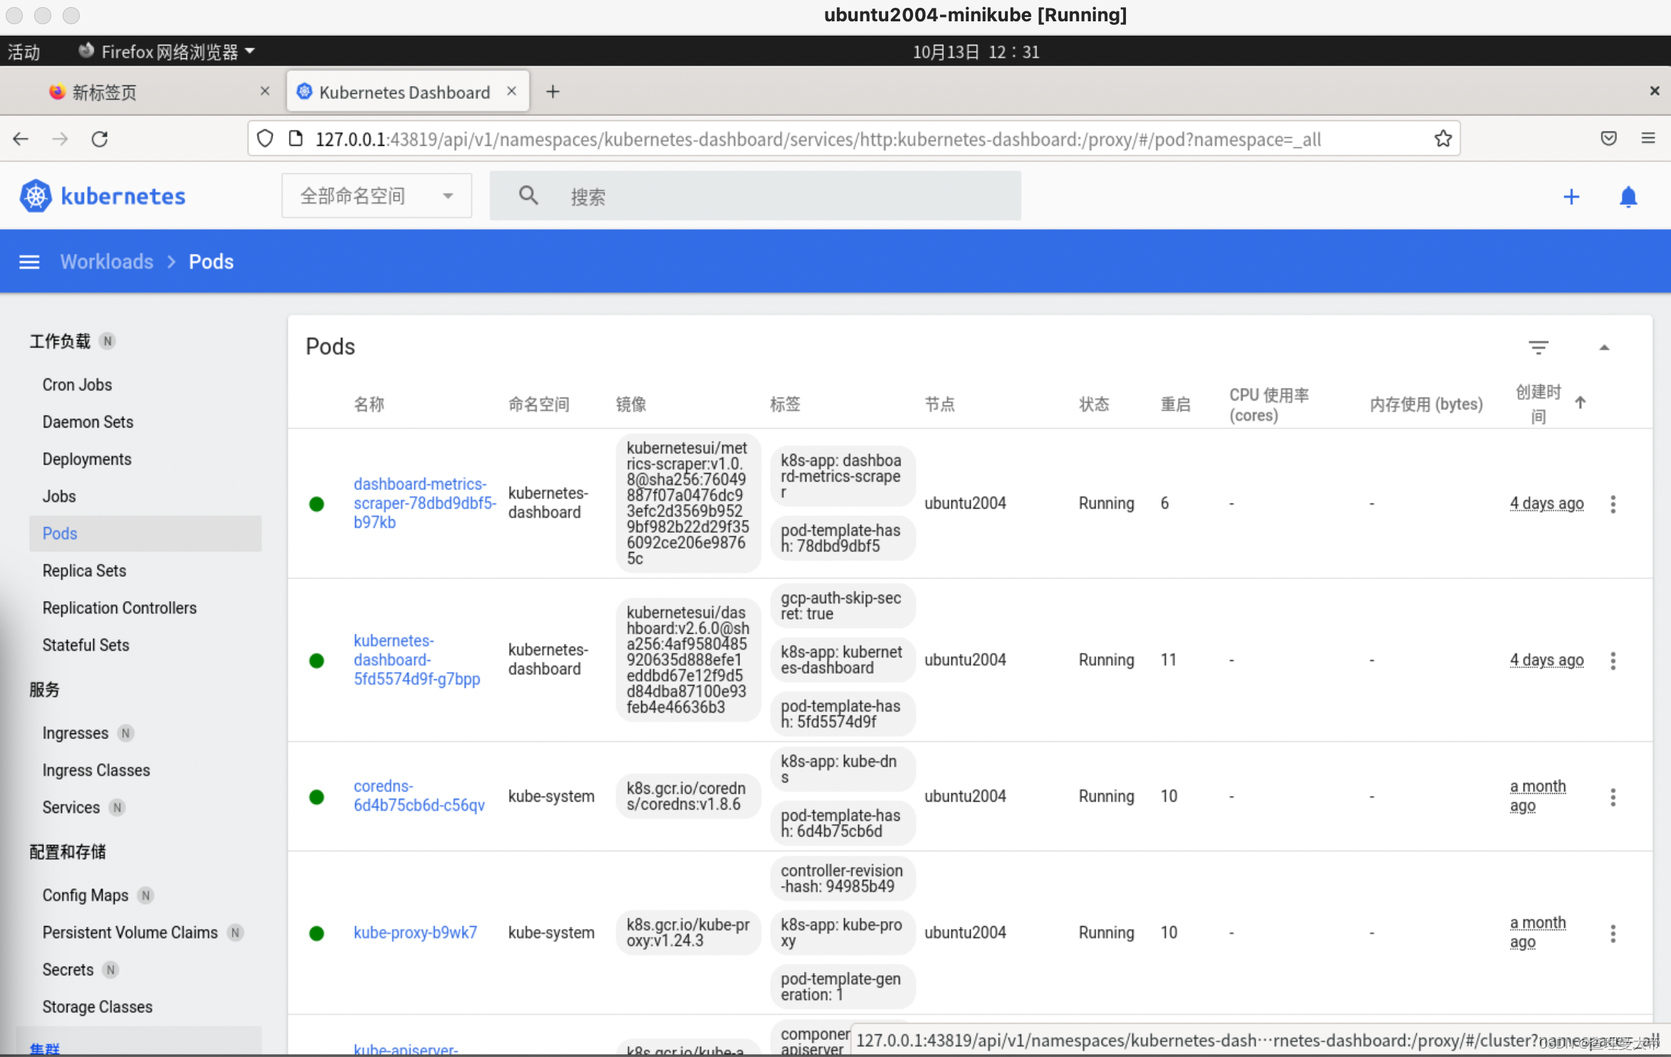The width and height of the screenshot is (1671, 1057).
Task: Close the 新标签页 tab
Action: point(265,91)
